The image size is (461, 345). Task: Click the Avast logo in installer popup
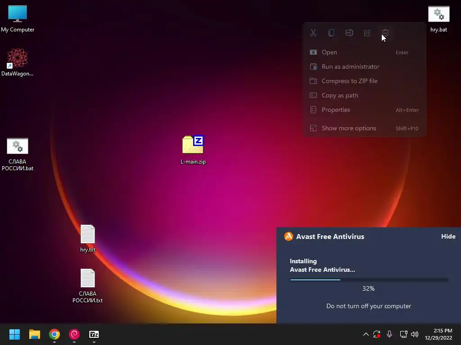[289, 236]
